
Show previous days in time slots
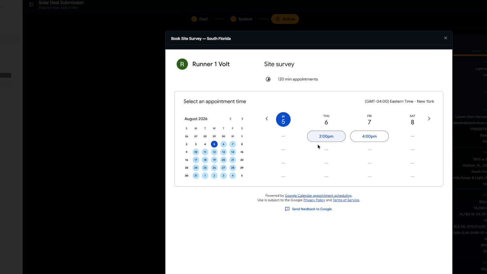pyautogui.click(x=267, y=119)
